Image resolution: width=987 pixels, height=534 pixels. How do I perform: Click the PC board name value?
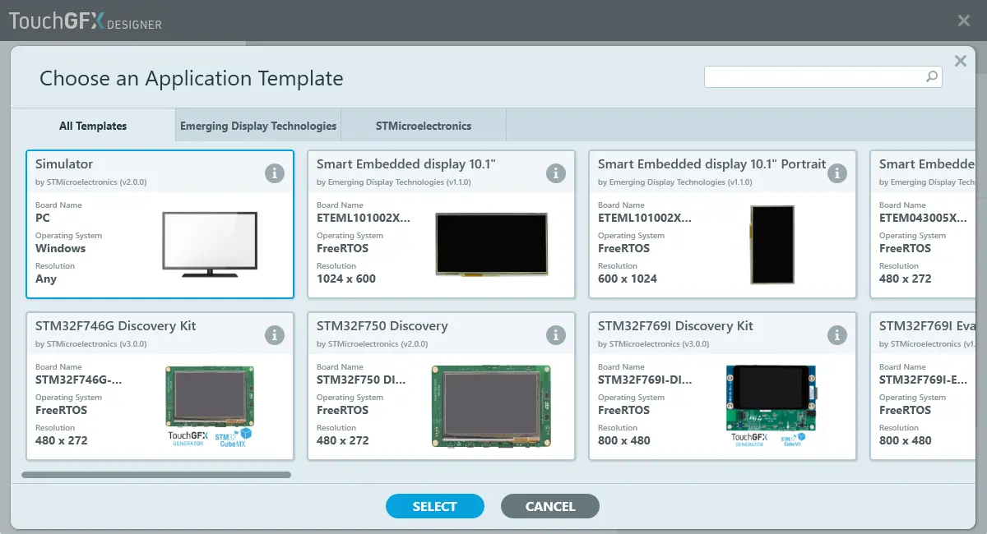pos(43,218)
